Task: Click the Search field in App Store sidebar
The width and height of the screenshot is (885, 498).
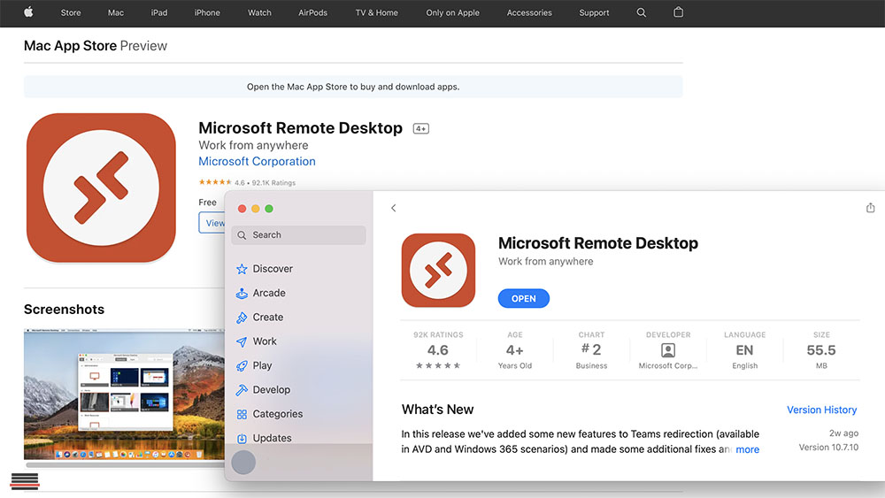Action: [x=298, y=235]
